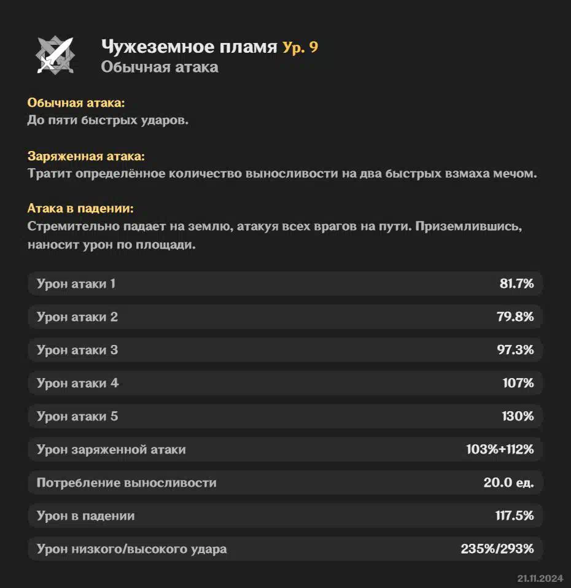The image size is (571, 588).
Task: Select the Чужеземное пламя talent title
Action: [189, 47]
